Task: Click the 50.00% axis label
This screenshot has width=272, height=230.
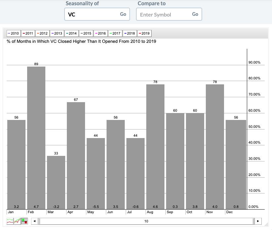Action: 254,127
